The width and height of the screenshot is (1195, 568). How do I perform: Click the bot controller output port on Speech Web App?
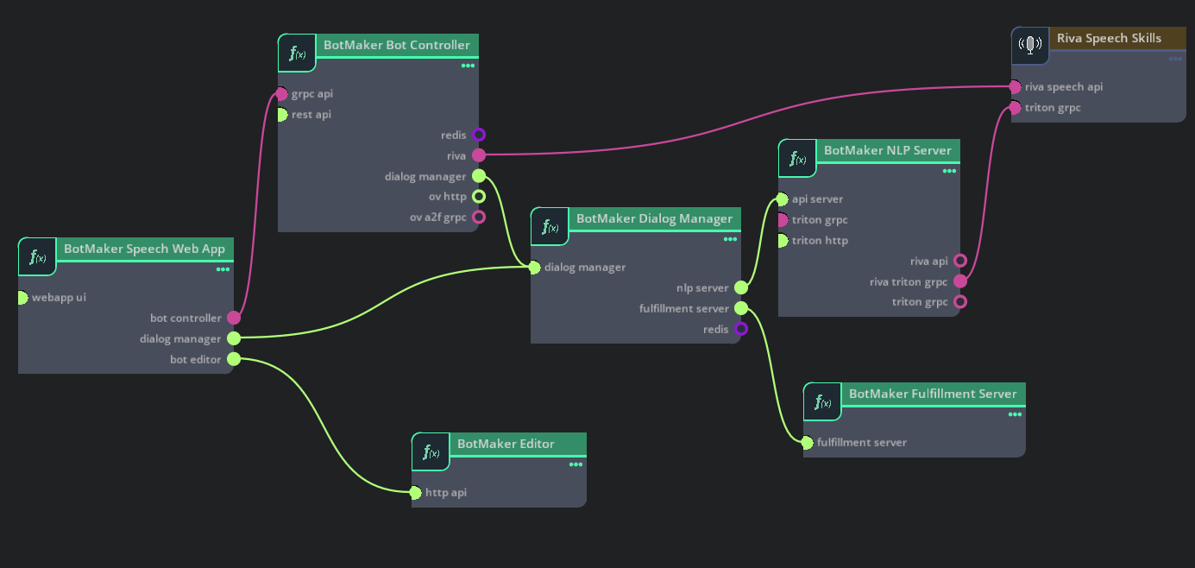click(234, 319)
